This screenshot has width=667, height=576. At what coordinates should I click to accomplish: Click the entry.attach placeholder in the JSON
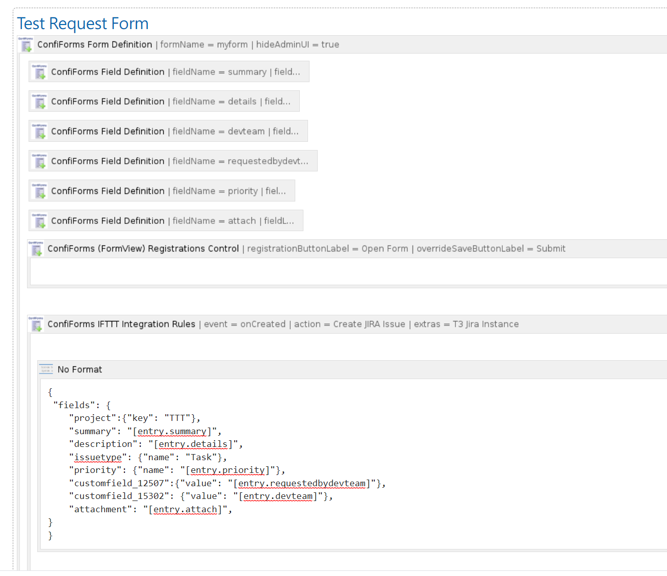point(185,509)
